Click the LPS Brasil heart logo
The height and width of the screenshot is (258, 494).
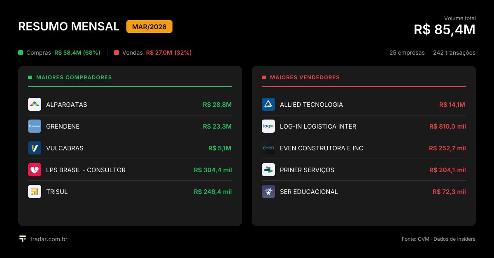[35, 170]
